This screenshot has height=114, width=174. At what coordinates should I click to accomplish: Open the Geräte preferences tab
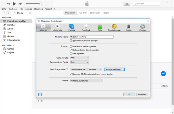coord(128,28)
